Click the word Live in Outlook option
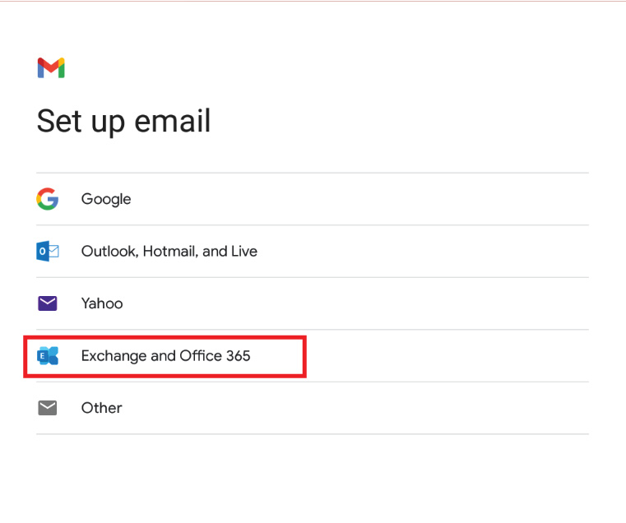Image resolution: width=626 pixels, height=523 pixels. point(244,251)
